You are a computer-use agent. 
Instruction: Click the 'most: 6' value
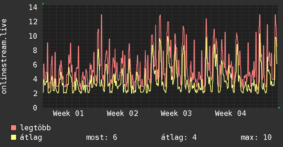(x=102, y=137)
